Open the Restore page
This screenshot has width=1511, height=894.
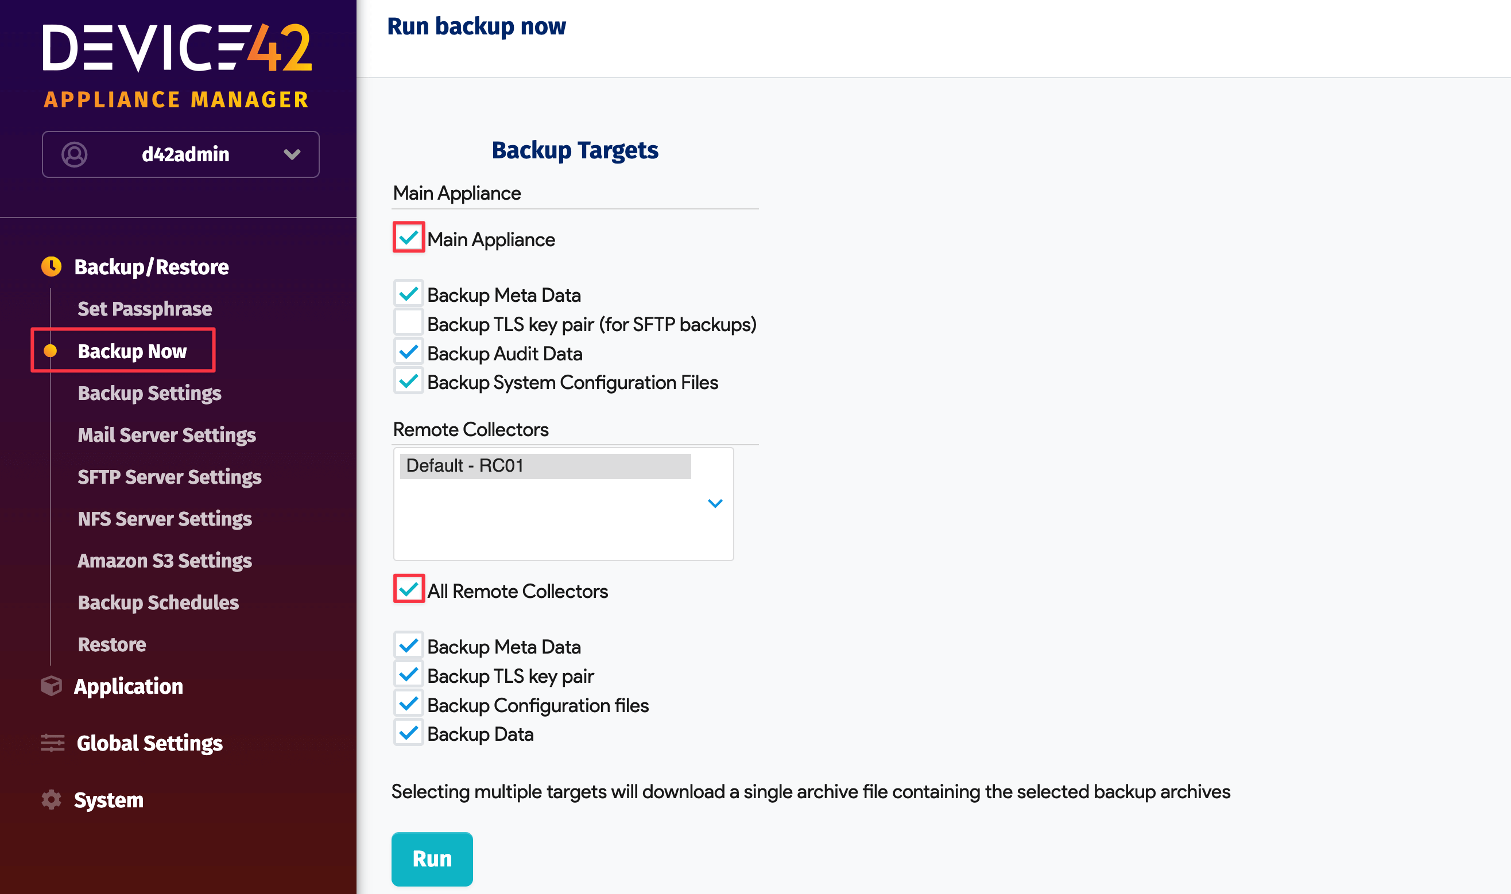111,643
